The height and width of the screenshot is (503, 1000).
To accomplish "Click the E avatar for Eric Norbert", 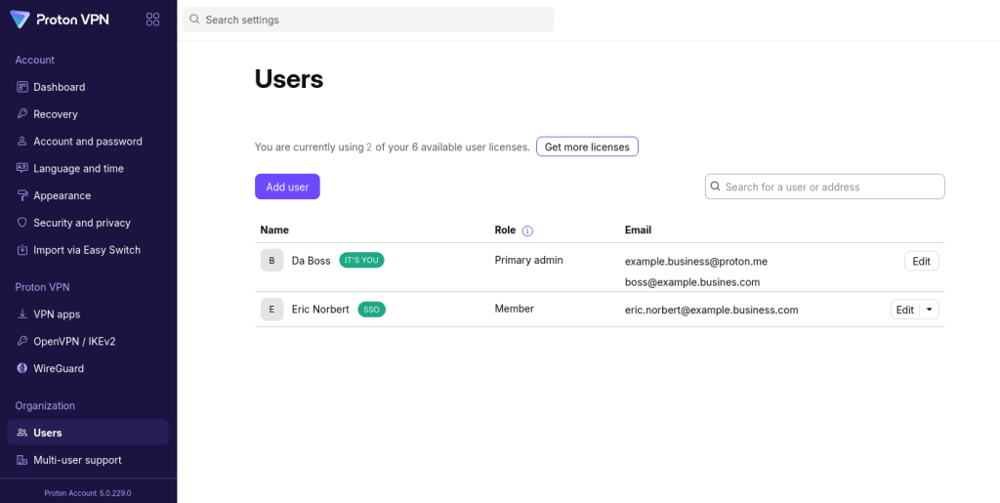I will click(x=271, y=310).
